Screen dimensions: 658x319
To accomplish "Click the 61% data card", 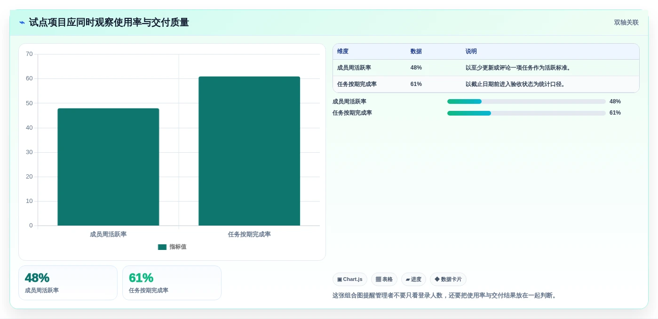I will coord(172,283).
